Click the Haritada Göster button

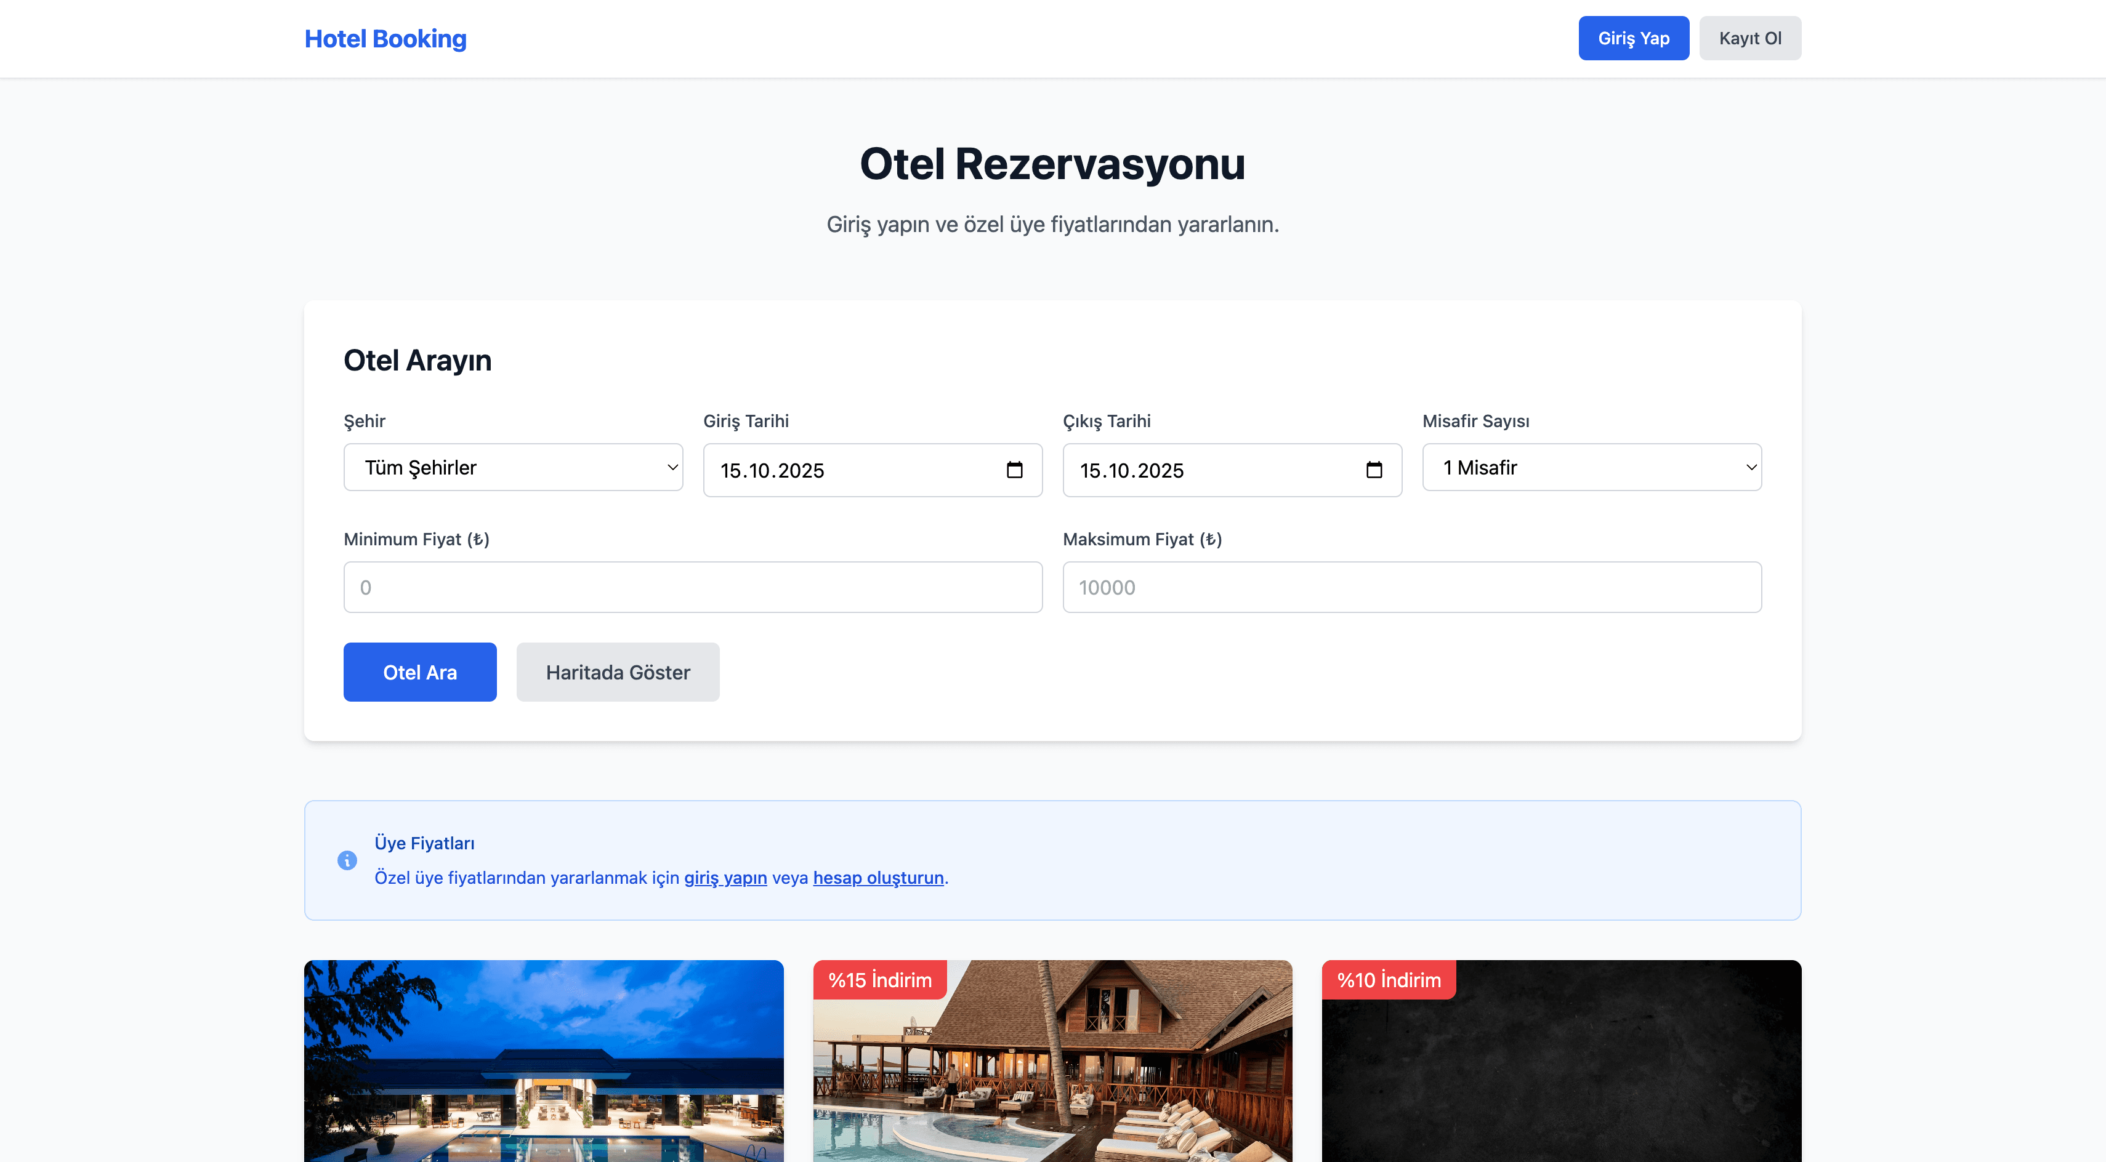point(617,671)
